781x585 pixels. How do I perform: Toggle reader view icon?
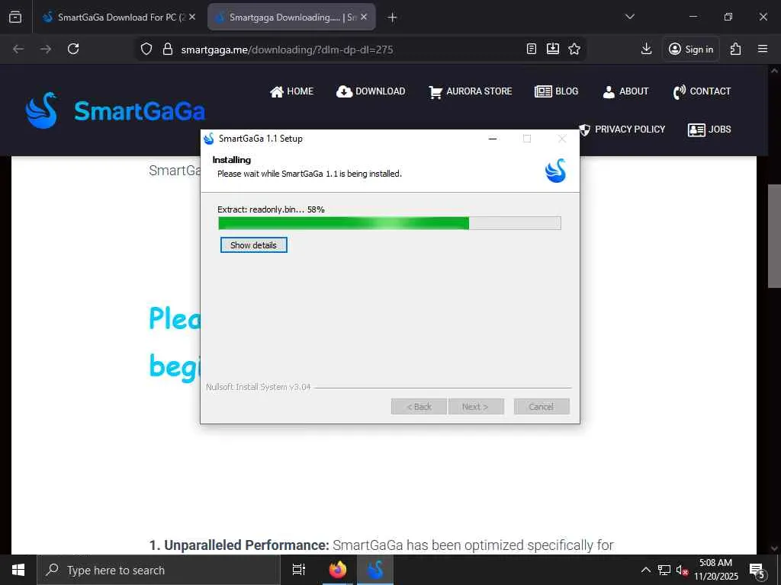pyautogui.click(x=532, y=49)
